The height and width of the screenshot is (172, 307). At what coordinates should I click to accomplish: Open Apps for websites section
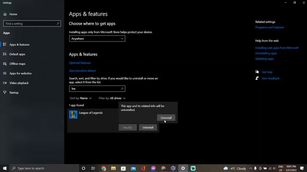click(x=20, y=73)
